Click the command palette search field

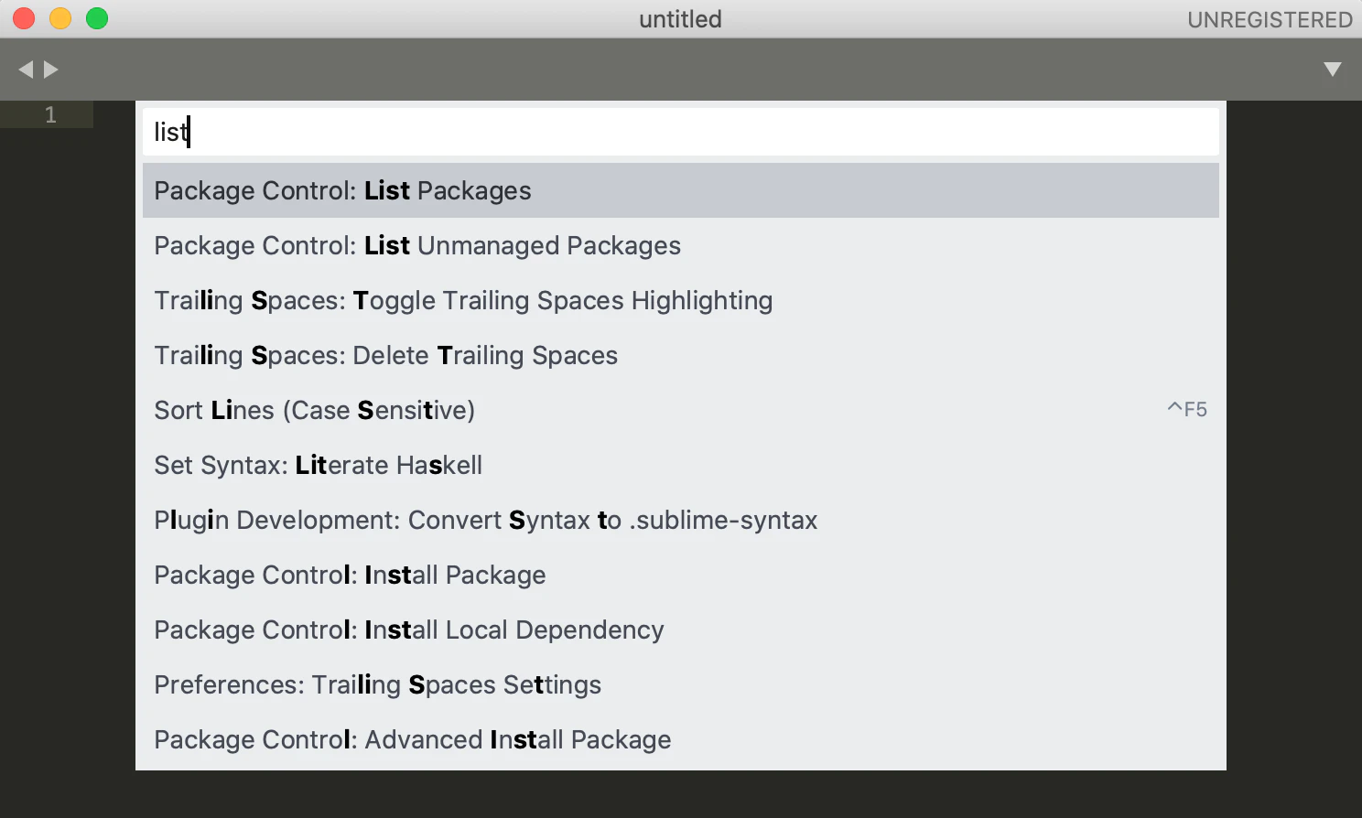click(681, 132)
